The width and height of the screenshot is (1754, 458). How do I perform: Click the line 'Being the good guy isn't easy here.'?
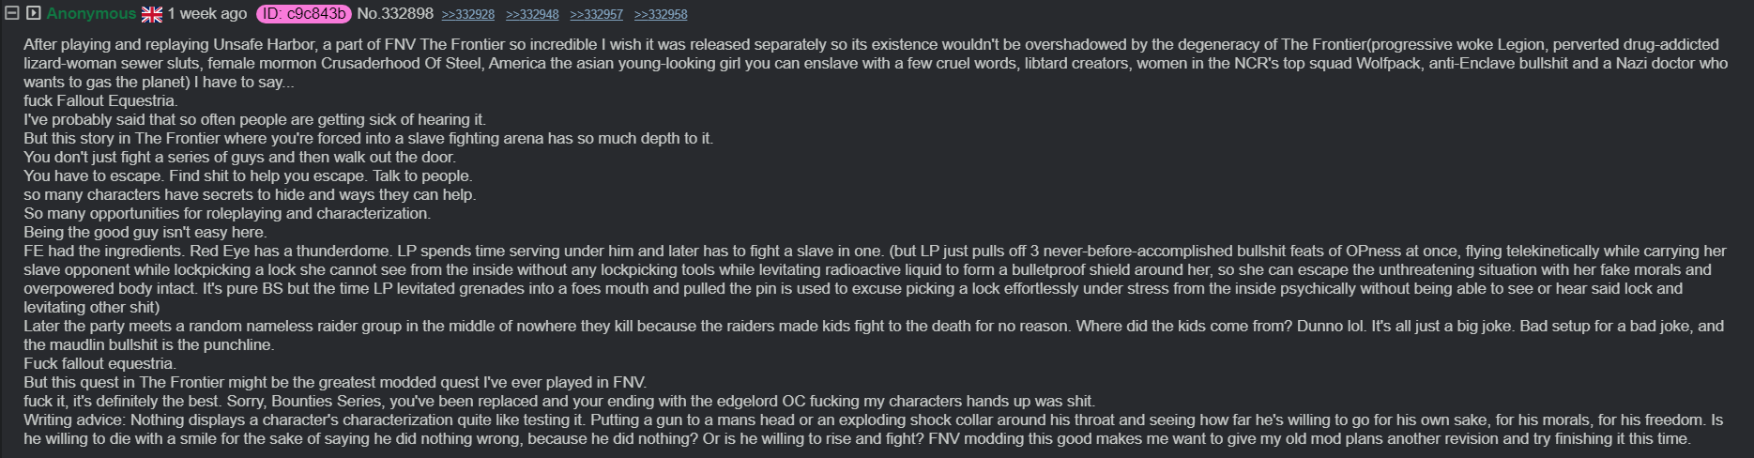(145, 232)
